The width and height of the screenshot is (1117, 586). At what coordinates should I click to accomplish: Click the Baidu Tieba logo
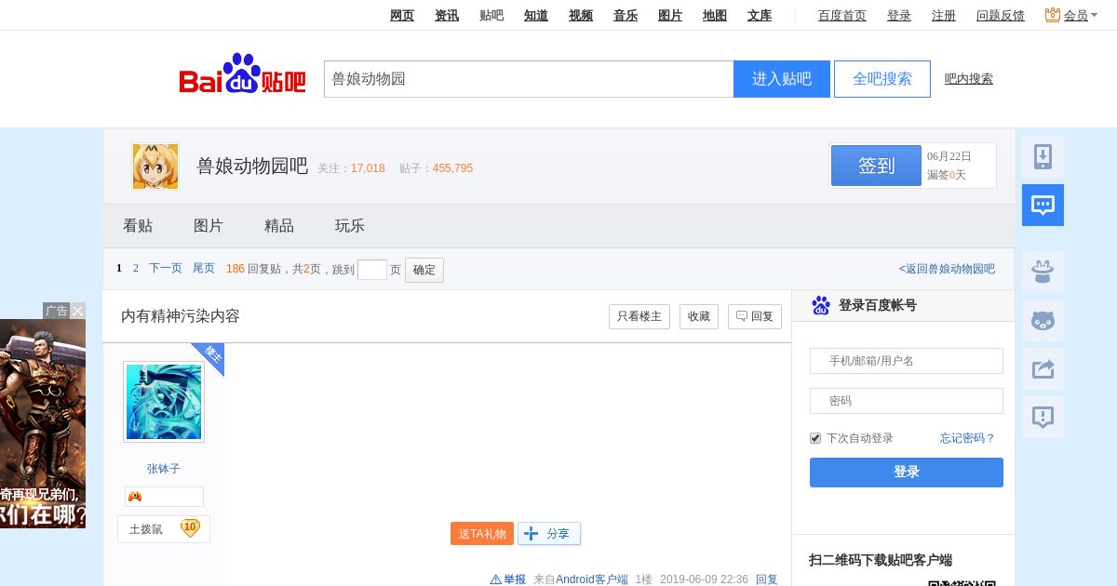coord(242,73)
